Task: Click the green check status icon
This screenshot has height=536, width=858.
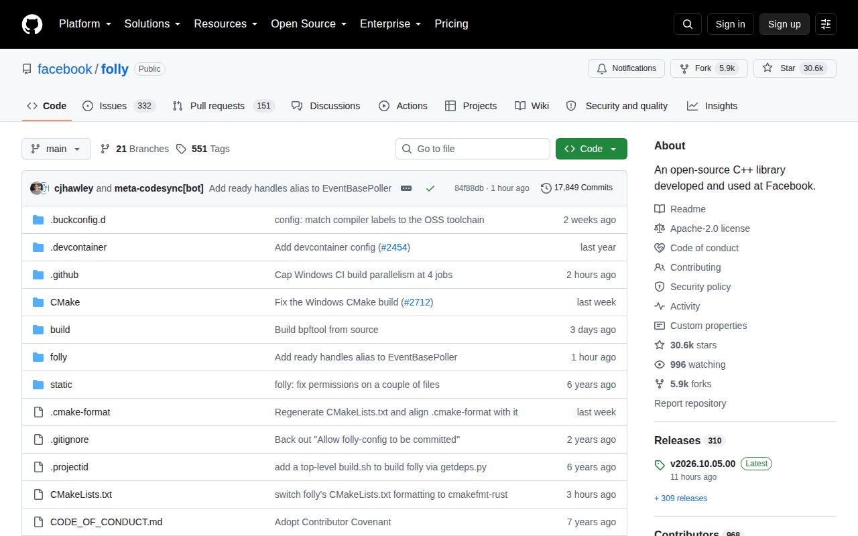Action: click(430, 188)
